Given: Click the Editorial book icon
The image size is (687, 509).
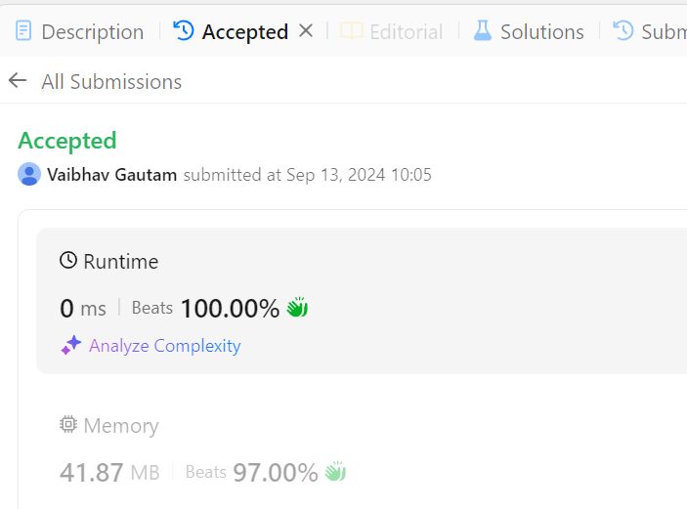Looking at the screenshot, I should pyautogui.click(x=352, y=31).
